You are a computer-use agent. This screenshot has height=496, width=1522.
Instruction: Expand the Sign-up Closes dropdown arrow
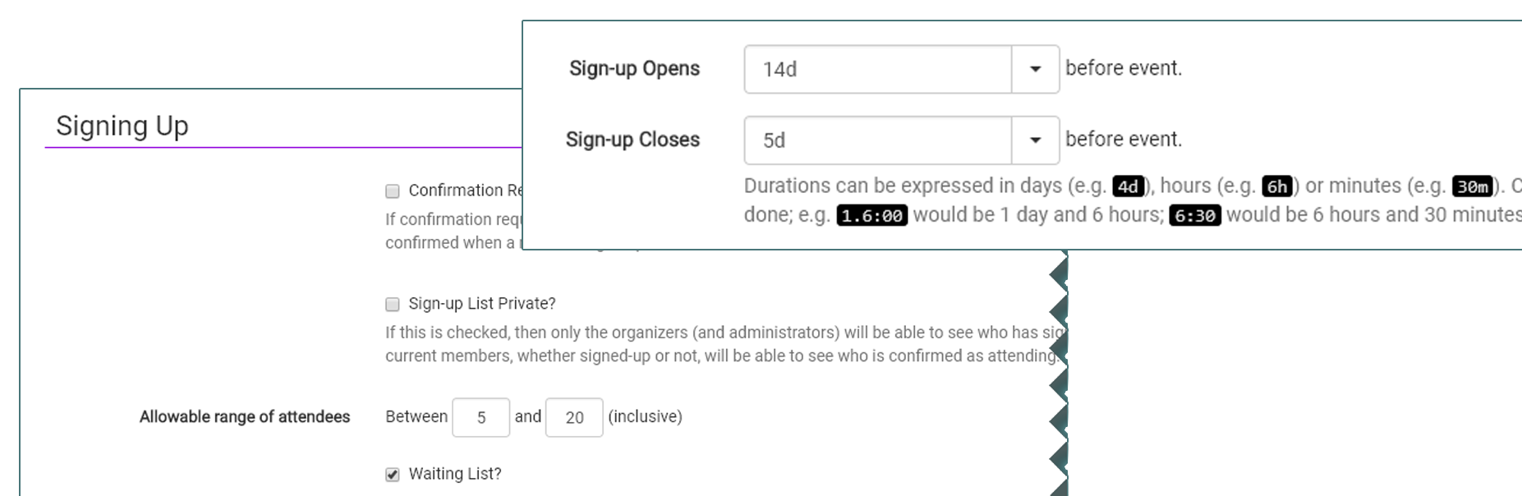(x=1035, y=140)
